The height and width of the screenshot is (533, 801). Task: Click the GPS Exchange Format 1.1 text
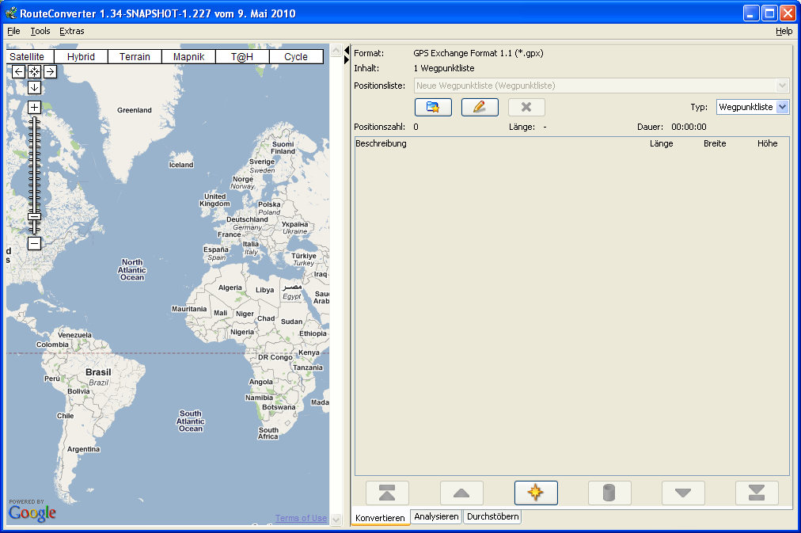[478, 53]
